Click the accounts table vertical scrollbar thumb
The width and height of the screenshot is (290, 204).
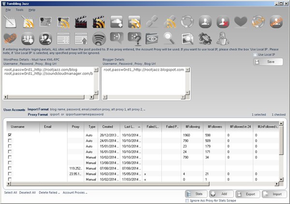[281, 140]
